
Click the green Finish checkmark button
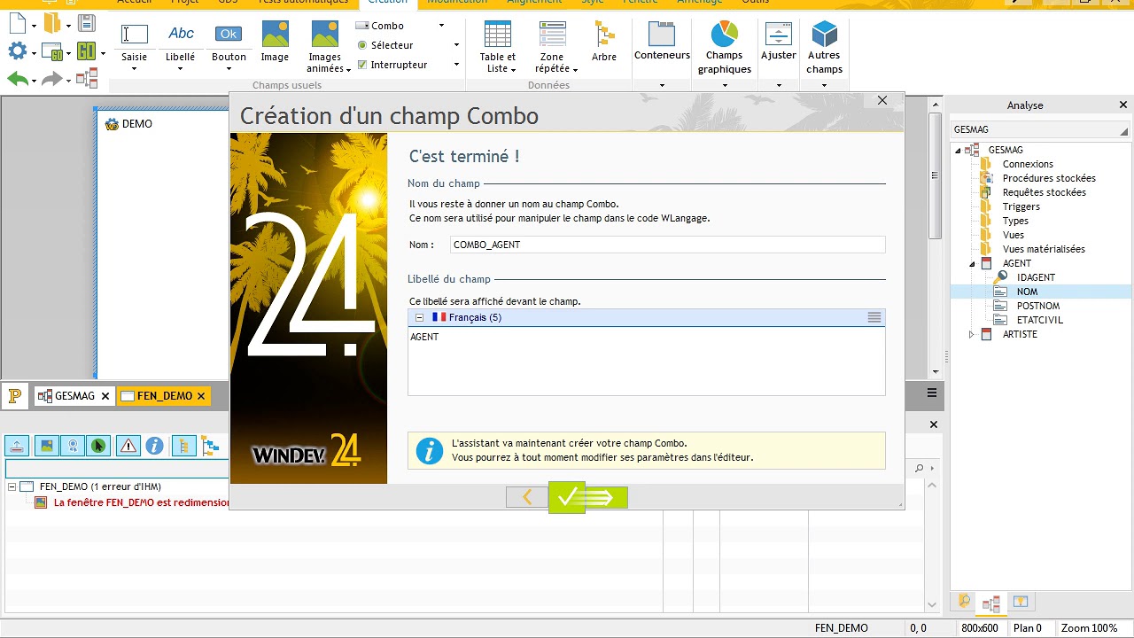[x=588, y=498]
